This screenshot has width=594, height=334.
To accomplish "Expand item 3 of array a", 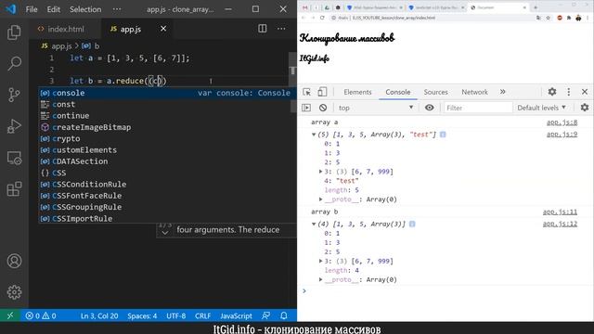I will [320, 172].
